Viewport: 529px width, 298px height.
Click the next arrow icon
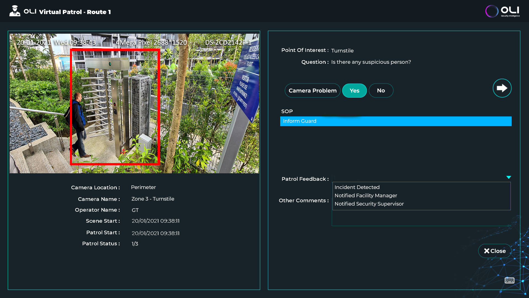(502, 88)
